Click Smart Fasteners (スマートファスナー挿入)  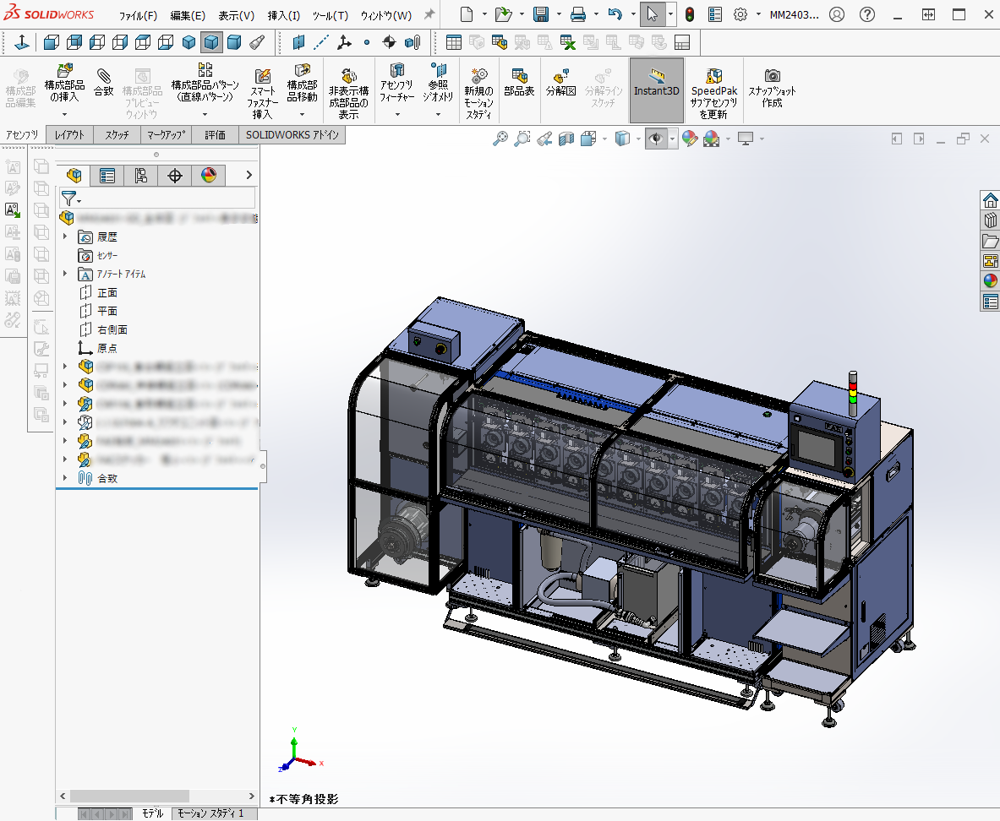pyautogui.click(x=262, y=93)
